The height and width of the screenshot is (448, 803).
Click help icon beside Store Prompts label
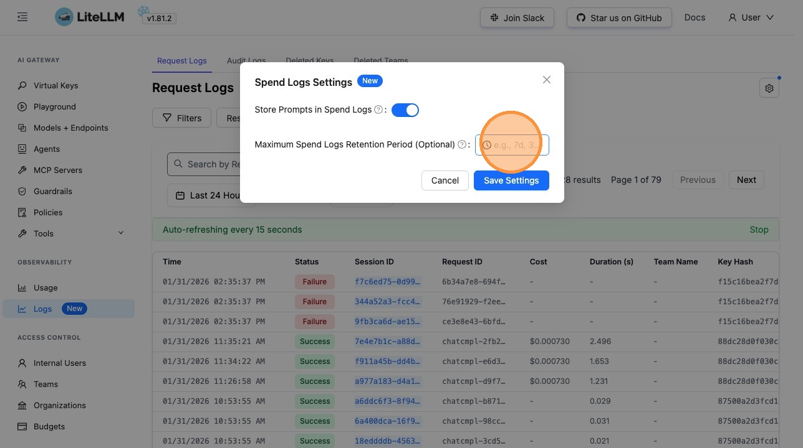click(378, 110)
